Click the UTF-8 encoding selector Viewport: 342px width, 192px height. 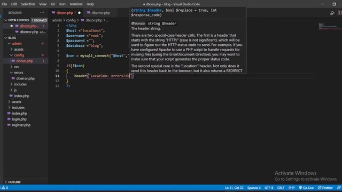(269, 188)
